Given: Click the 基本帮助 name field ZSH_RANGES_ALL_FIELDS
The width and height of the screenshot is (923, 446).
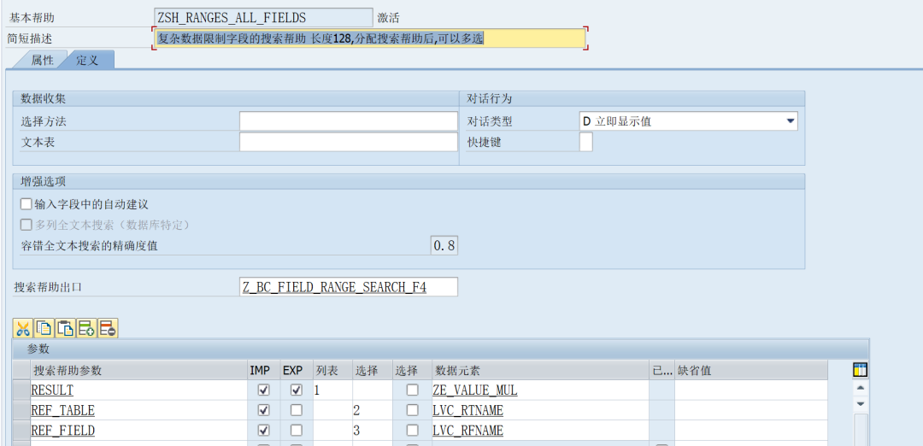Looking at the screenshot, I should [263, 18].
